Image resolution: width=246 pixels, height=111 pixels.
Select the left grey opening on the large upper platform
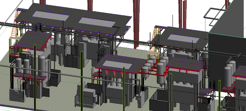pos(51,16)
